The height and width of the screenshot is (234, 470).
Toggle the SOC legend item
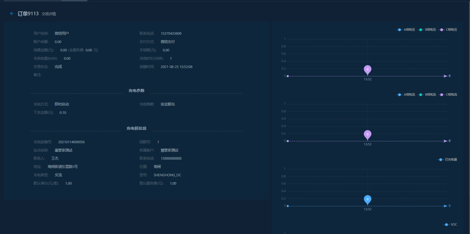pyautogui.click(x=451, y=225)
